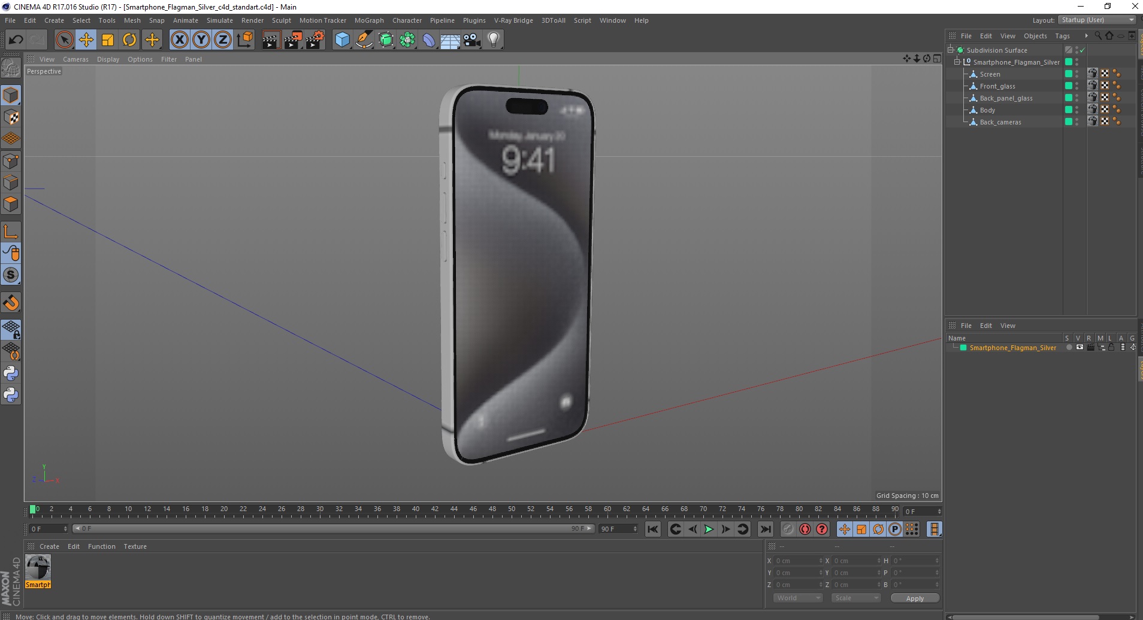Toggle Autokeying
This screenshot has height=620, width=1143.
[805, 529]
